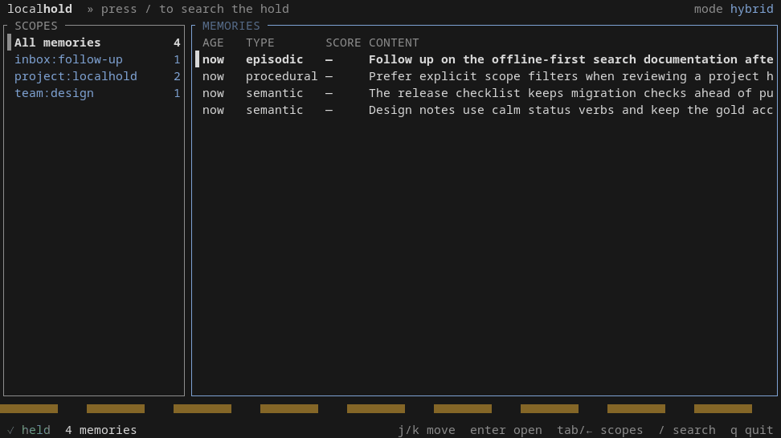Click the SCOPES panel title
This screenshot has height=438, width=781.
pos(36,26)
